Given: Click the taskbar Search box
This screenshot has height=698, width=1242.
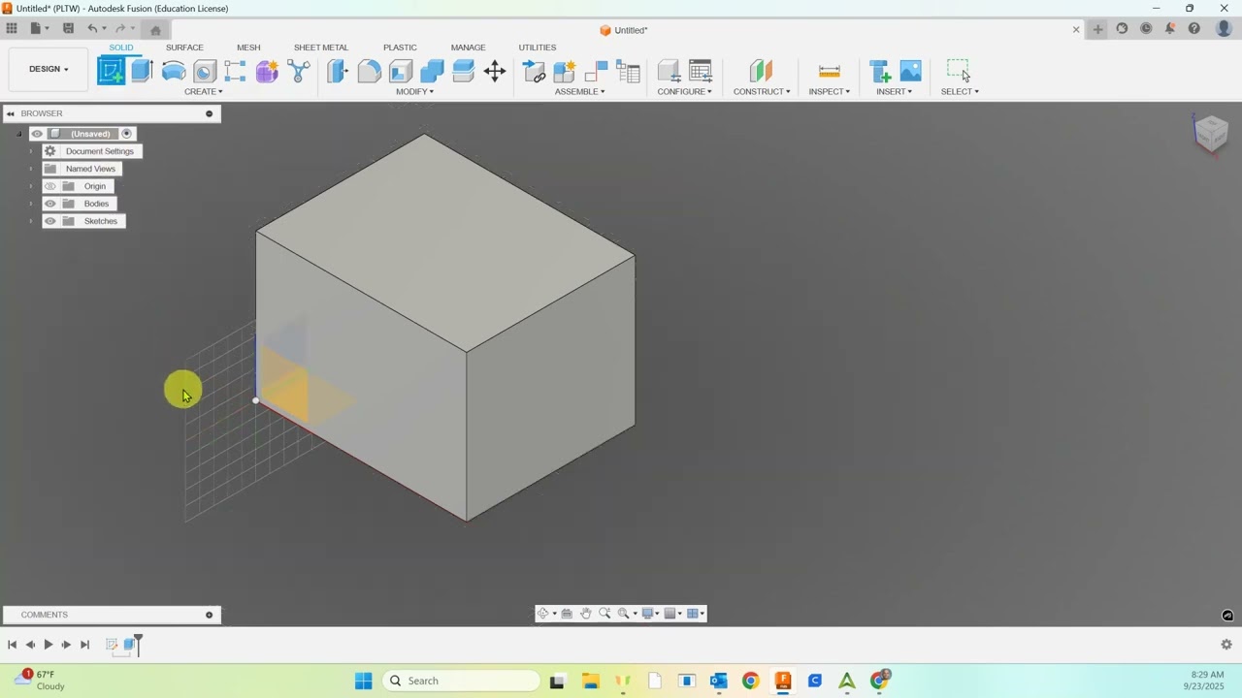Looking at the screenshot, I should click(461, 681).
